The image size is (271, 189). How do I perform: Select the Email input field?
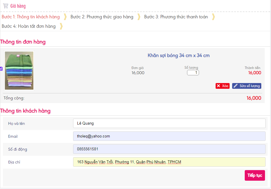(169, 136)
